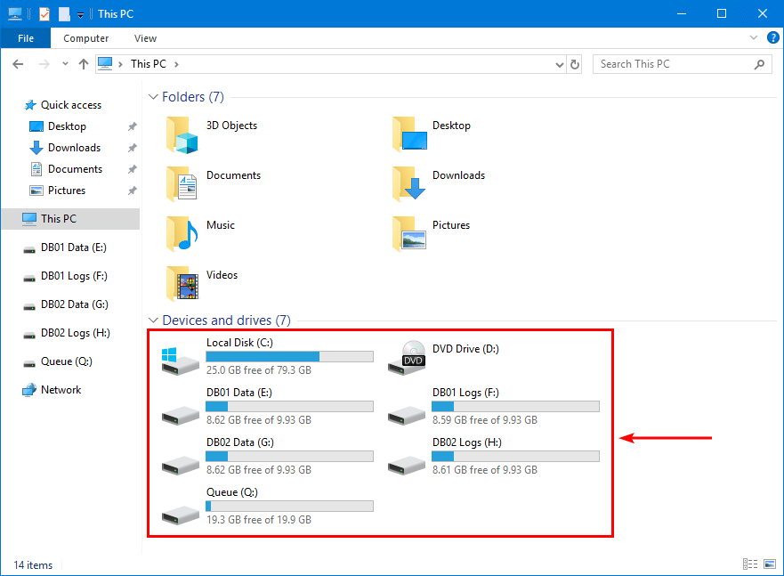Click the refresh button in address bar

(575, 64)
